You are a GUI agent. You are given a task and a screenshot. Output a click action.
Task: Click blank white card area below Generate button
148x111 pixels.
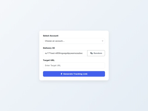[x=74, y=78]
